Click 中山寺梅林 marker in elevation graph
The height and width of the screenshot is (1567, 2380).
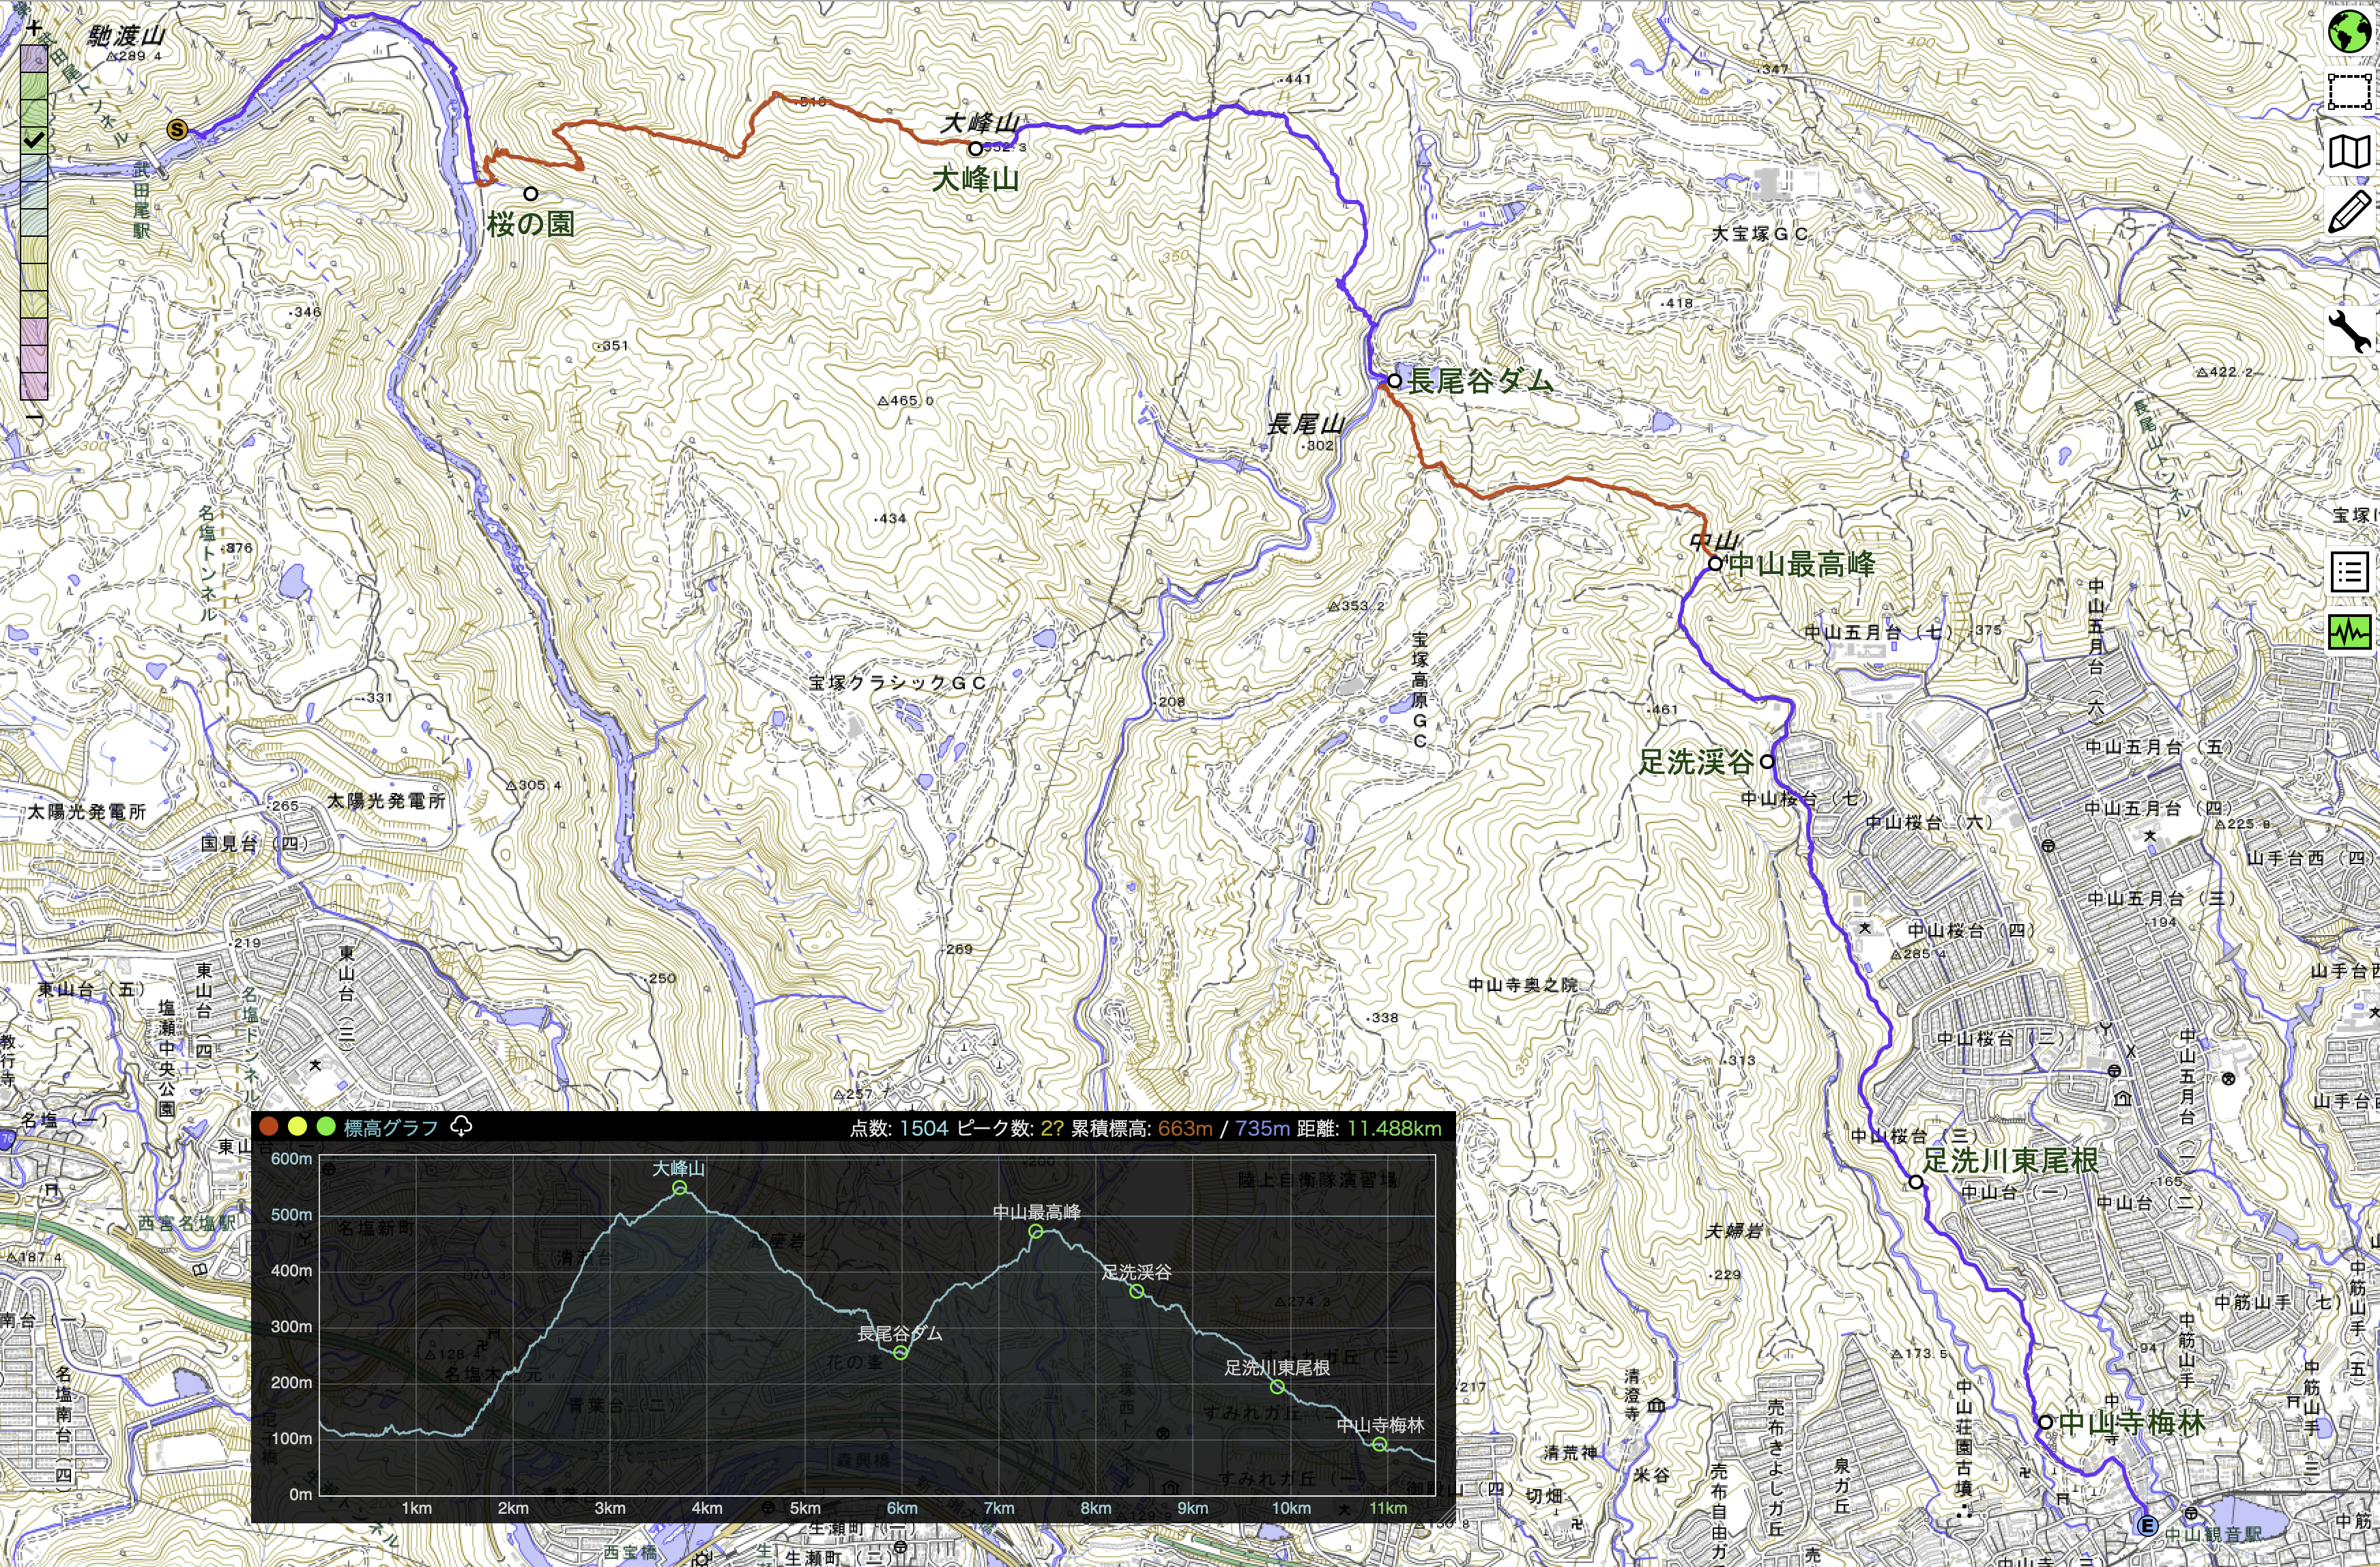[x=1379, y=1444]
